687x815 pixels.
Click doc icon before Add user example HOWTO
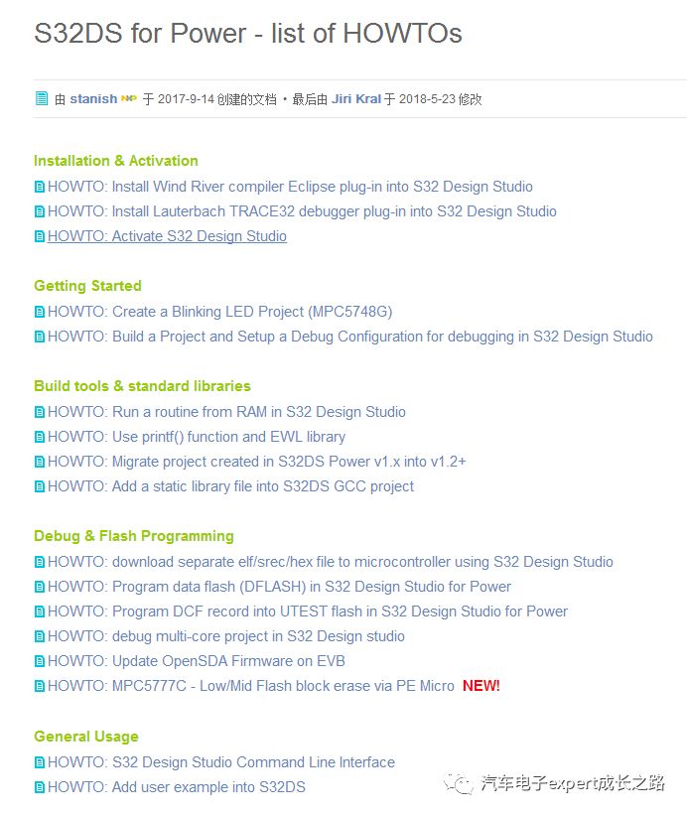tap(40, 787)
